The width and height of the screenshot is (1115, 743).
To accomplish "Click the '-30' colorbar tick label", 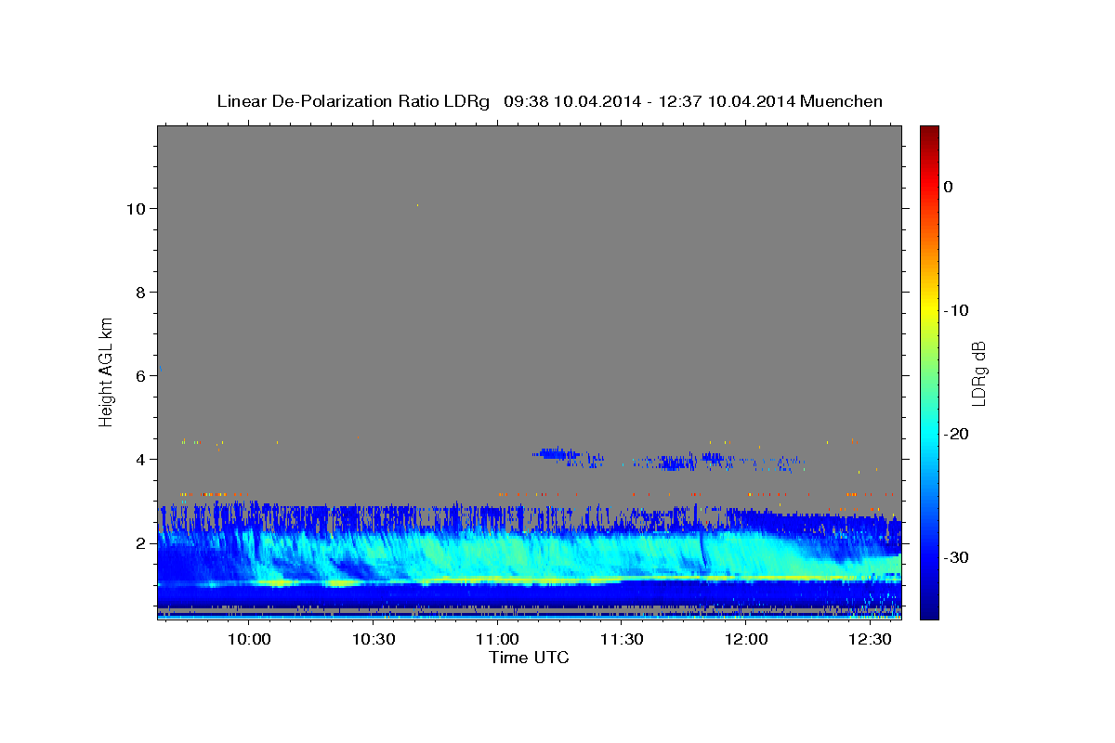I will click(956, 557).
